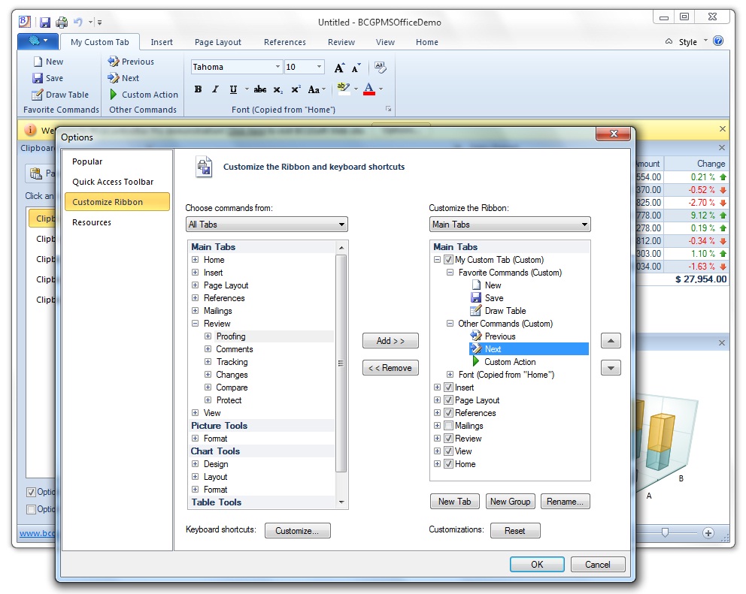Pick the red font color swatch

point(370,92)
